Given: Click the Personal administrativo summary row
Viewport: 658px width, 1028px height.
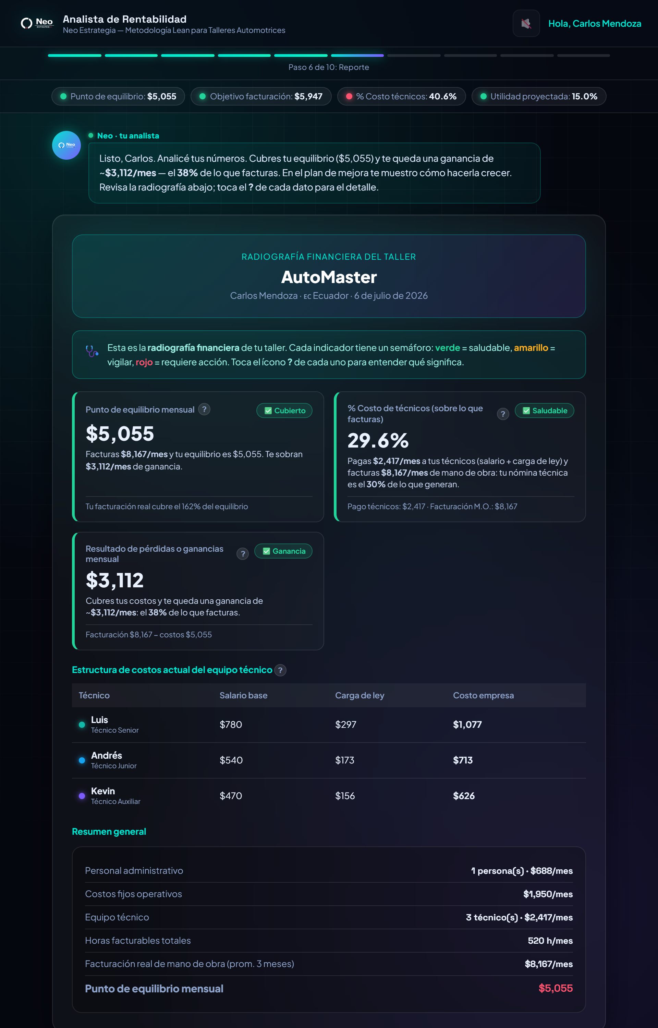Looking at the screenshot, I should (329, 871).
